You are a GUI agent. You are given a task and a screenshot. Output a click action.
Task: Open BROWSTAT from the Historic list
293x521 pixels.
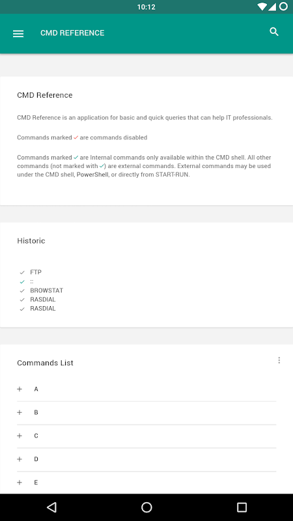(46, 290)
